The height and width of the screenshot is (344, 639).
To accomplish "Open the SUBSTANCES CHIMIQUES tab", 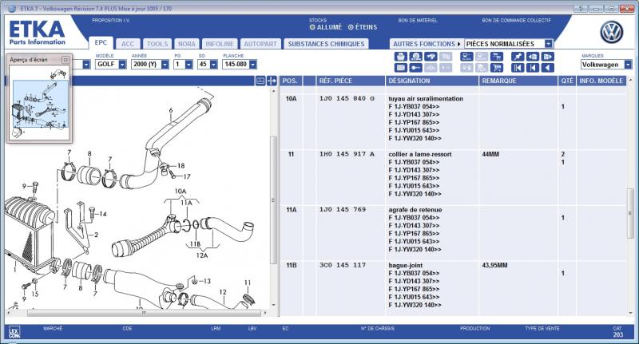I will (x=326, y=44).
